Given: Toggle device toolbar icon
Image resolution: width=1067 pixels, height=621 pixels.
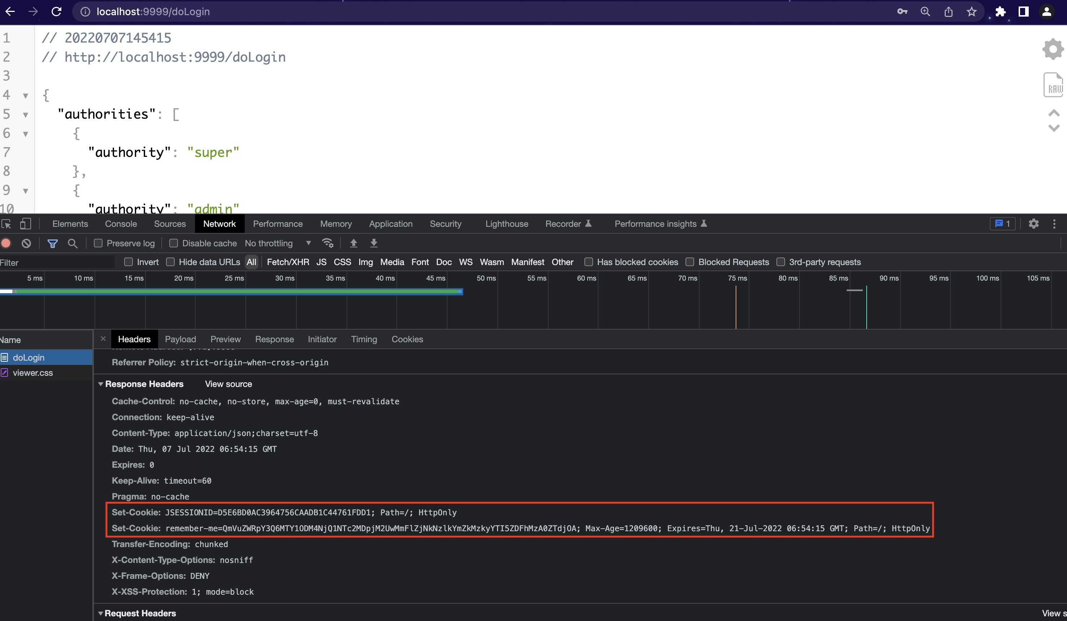Looking at the screenshot, I should (25, 224).
